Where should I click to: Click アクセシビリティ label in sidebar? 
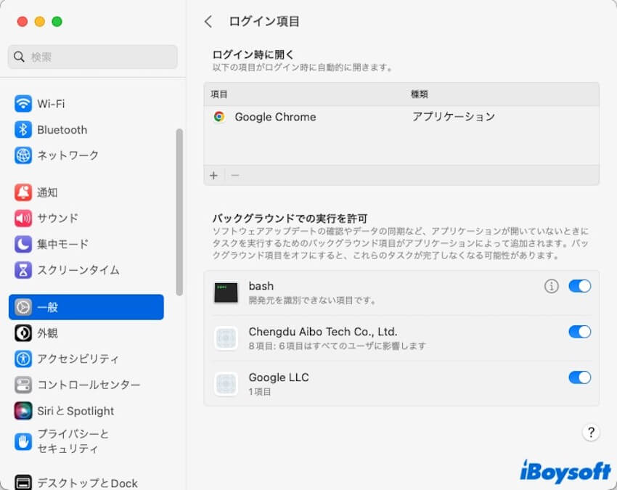click(78, 359)
